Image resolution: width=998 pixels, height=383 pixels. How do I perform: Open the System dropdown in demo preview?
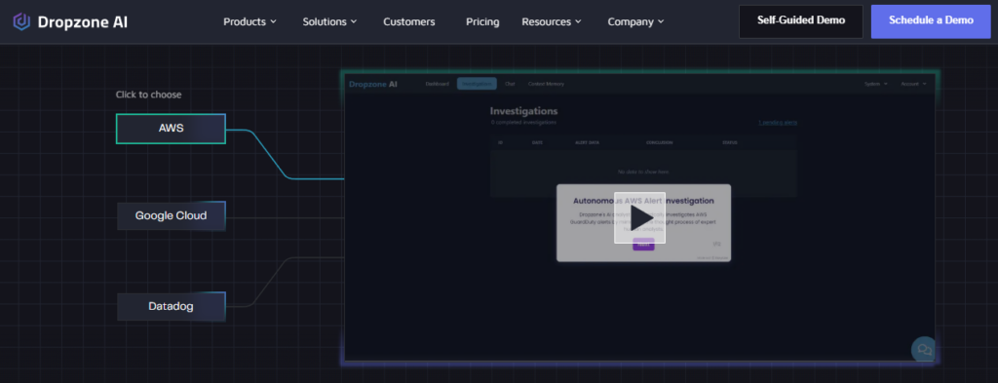[x=876, y=84]
